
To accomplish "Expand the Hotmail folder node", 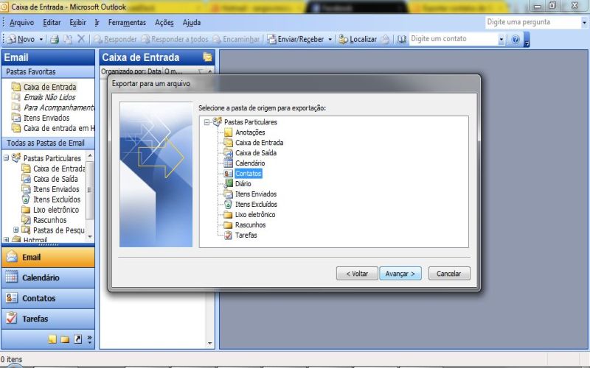I will point(6,240).
